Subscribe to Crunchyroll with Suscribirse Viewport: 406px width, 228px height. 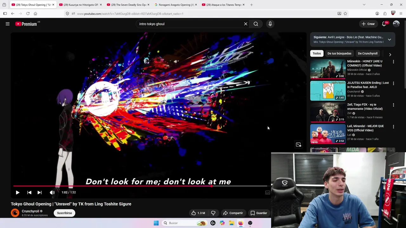click(x=64, y=213)
